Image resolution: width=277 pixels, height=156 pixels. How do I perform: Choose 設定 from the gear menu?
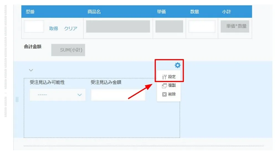[169, 77]
